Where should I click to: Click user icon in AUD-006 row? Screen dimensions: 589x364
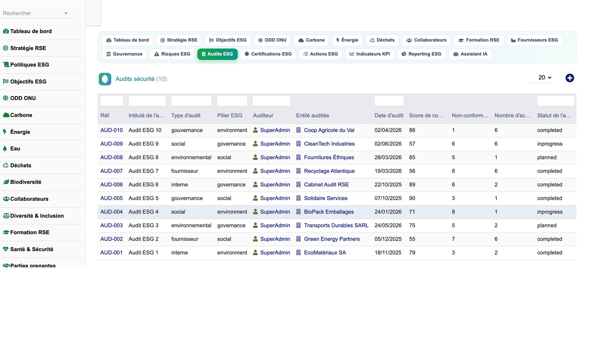(x=255, y=185)
